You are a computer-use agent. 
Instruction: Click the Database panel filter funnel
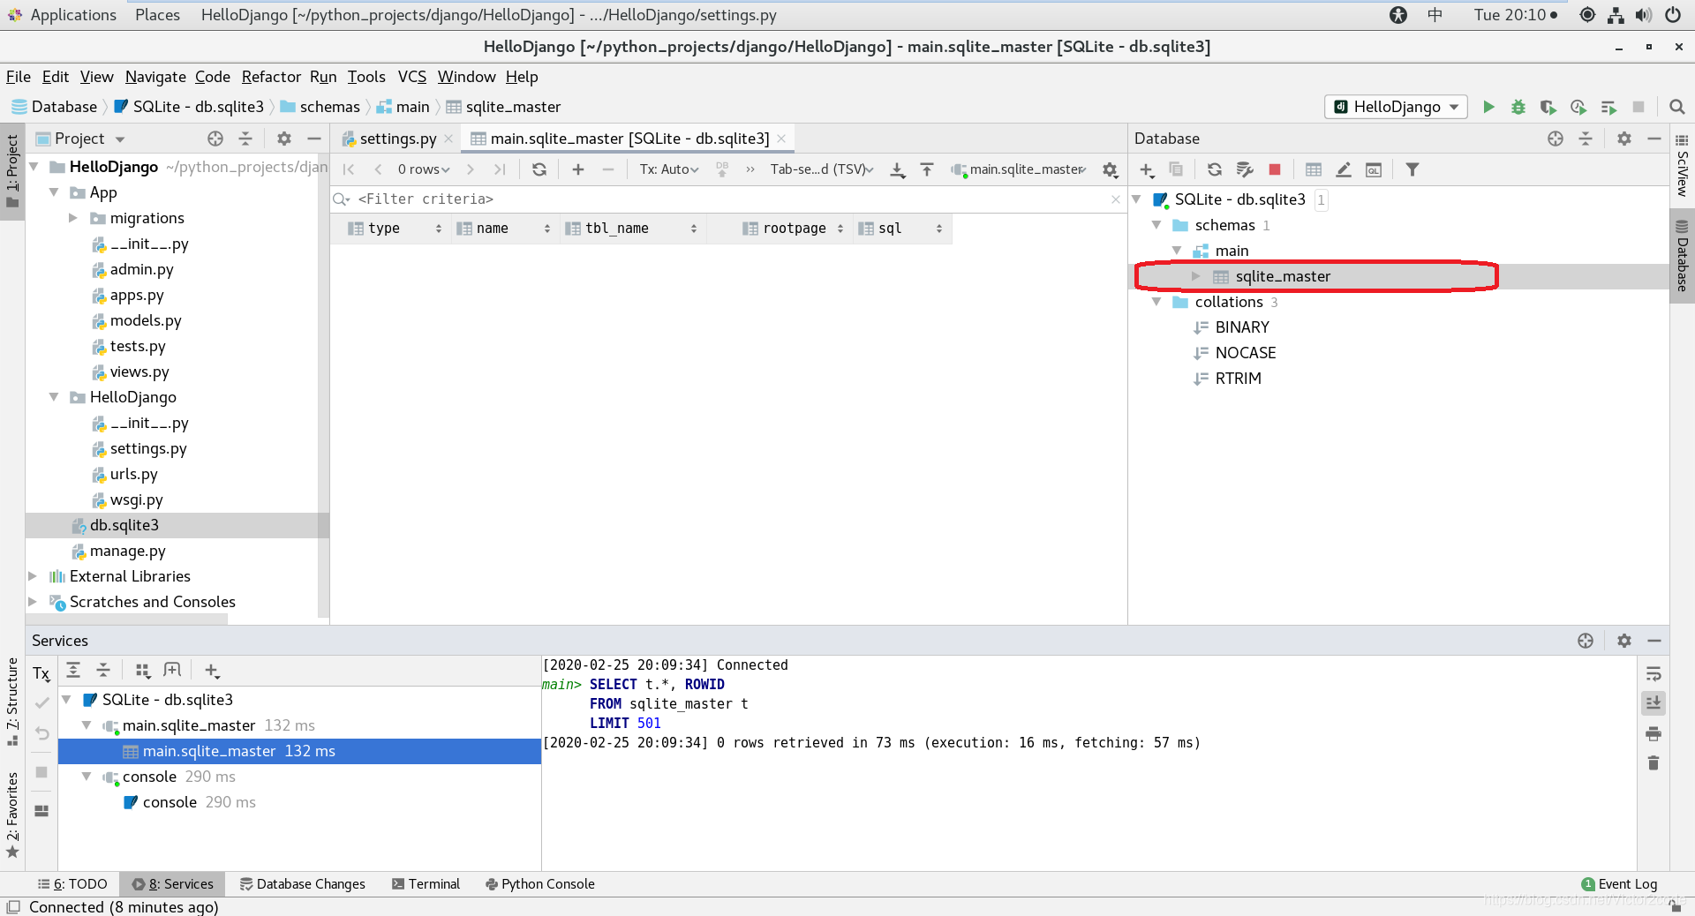tap(1412, 169)
